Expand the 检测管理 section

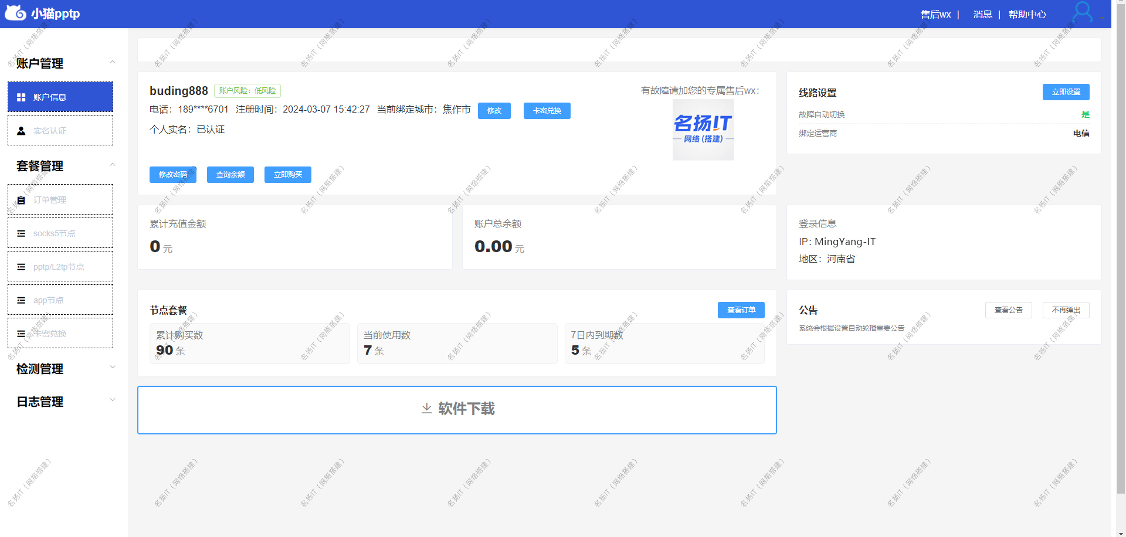click(113, 366)
